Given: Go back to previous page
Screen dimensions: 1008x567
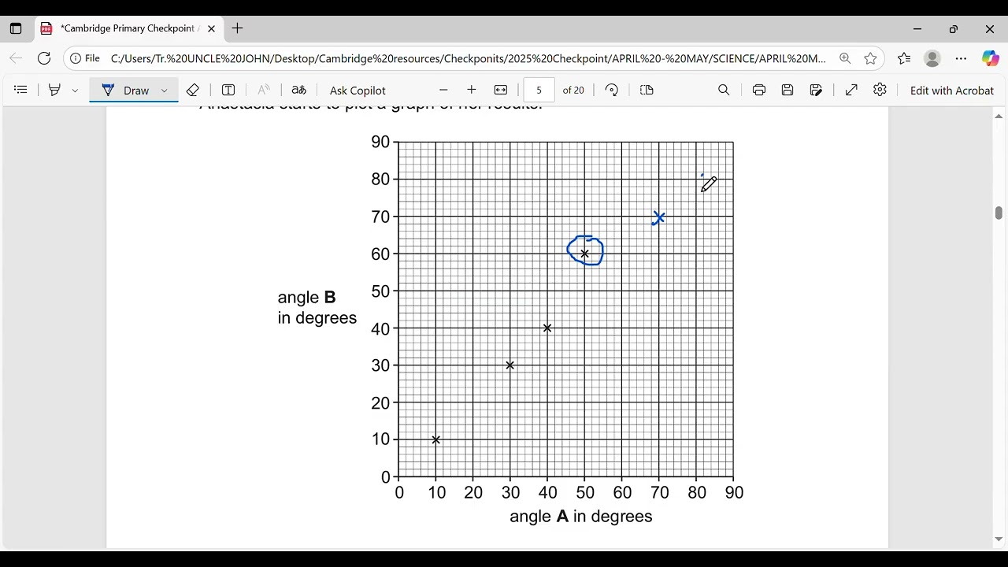Looking at the screenshot, I should pos(16,58).
